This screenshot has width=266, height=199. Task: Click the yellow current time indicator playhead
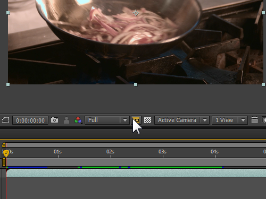coord(6,153)
